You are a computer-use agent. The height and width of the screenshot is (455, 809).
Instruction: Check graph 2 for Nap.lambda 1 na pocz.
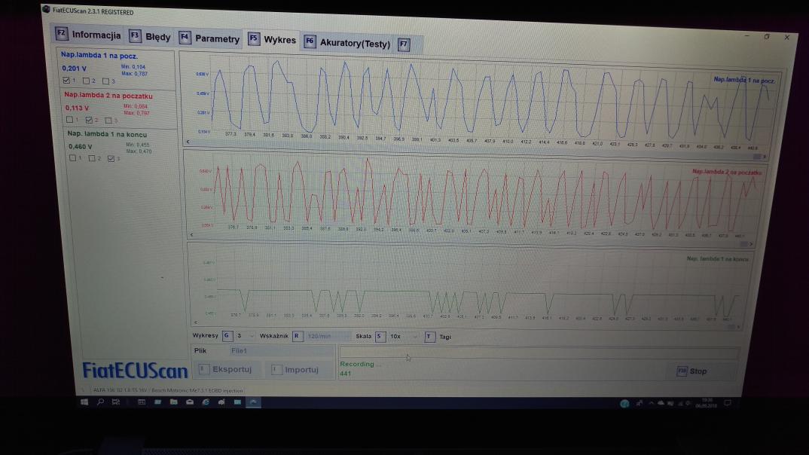point(86,81)
